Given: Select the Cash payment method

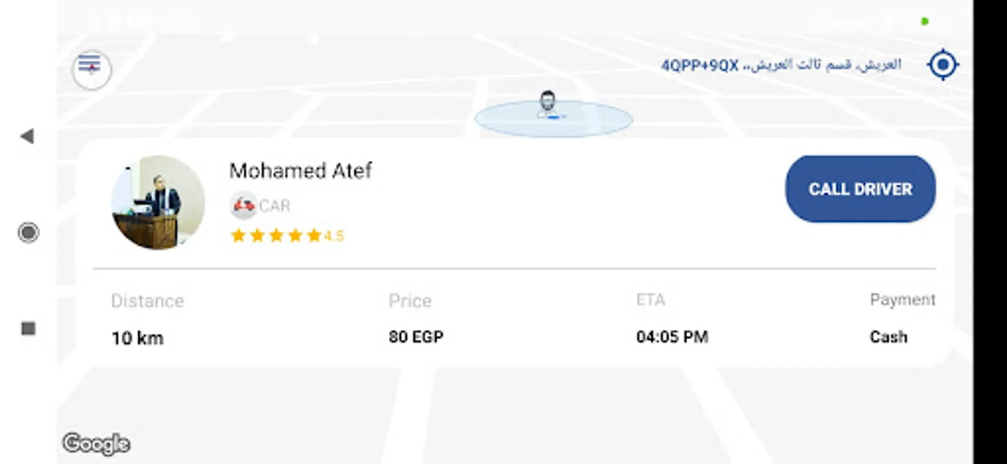Looking at the screenshot, I should 888,337.
